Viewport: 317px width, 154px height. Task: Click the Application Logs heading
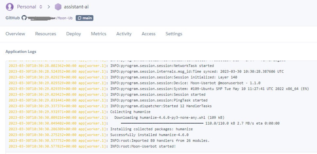click(x=21, y=52)
